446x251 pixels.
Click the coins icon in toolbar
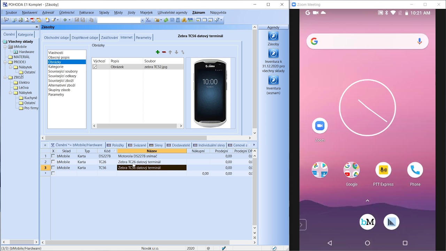(x=184, y=20)
